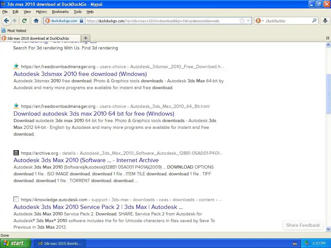This screenshot has width=331, height=248.
Task: Open Autodesk 3ds Max 2010 Internet Archive link
Action: click(86, 160)
